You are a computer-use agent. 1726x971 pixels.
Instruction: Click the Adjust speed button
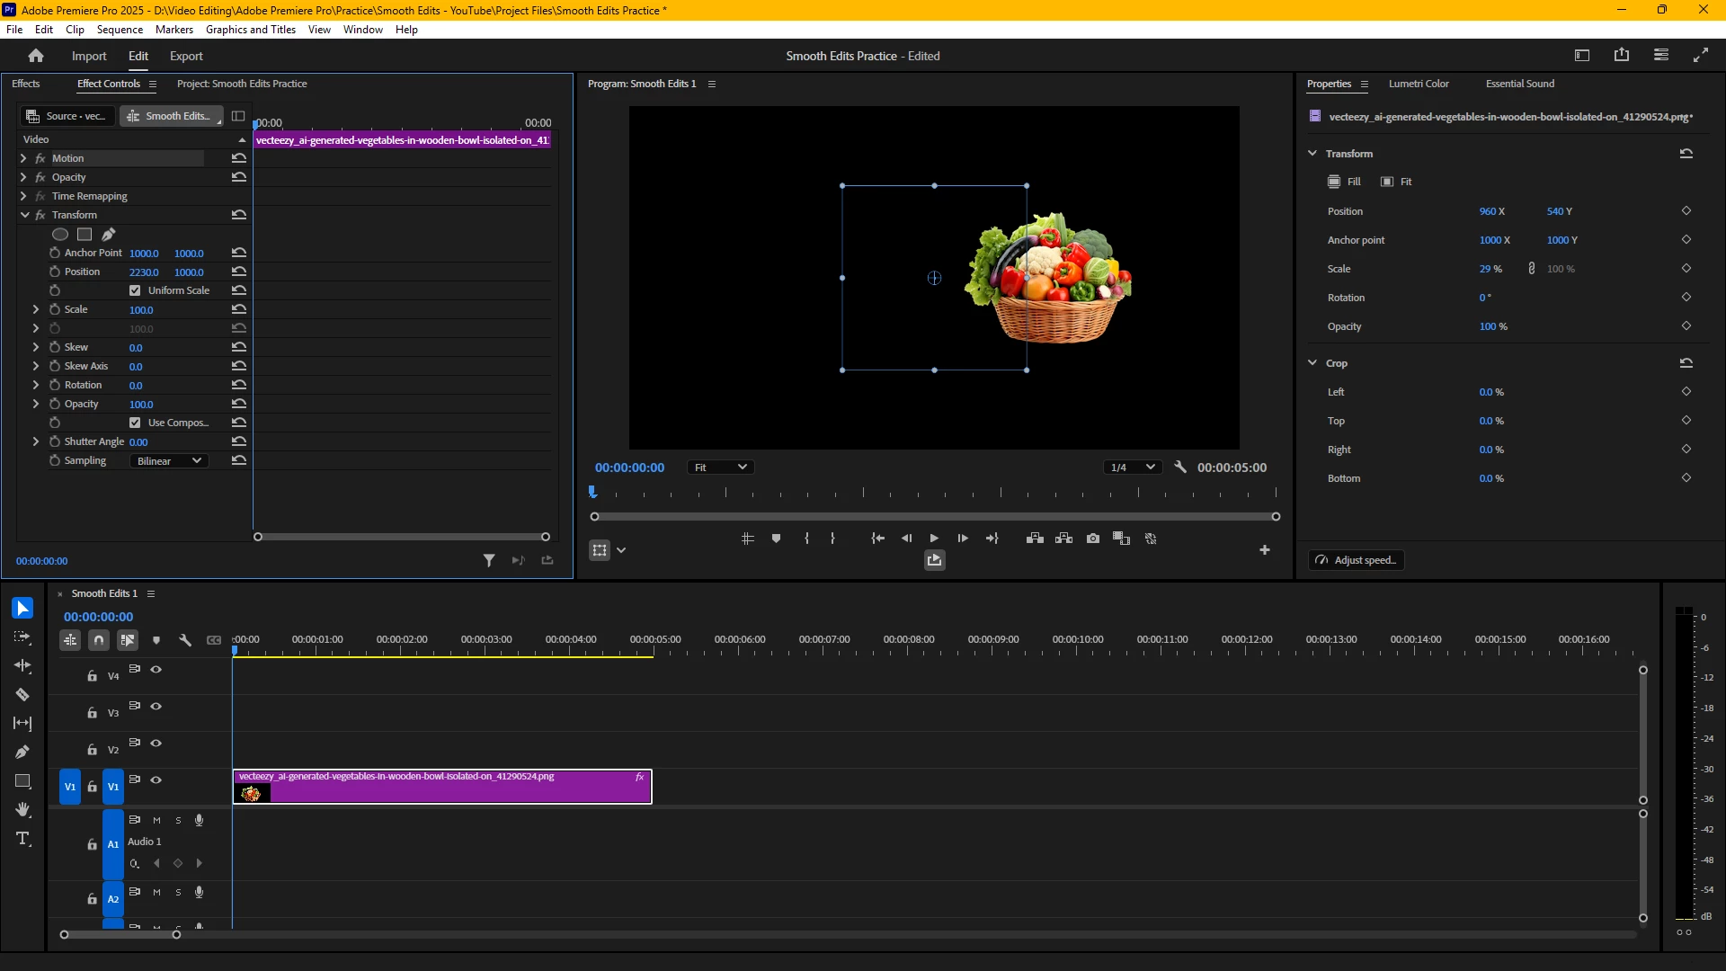pyautogui.click(x=1357, y=560)
